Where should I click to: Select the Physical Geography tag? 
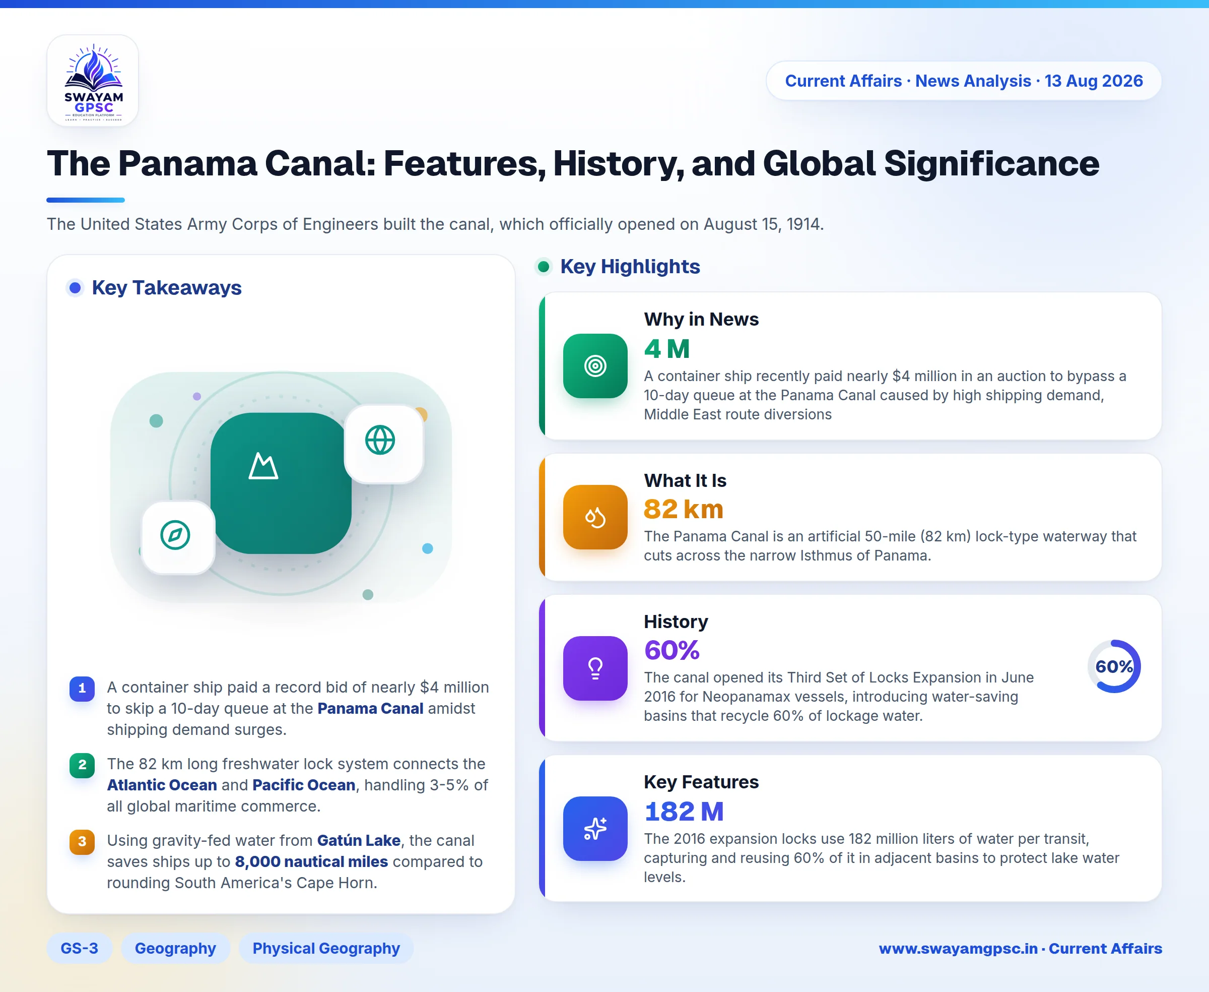tap(326, 948)
